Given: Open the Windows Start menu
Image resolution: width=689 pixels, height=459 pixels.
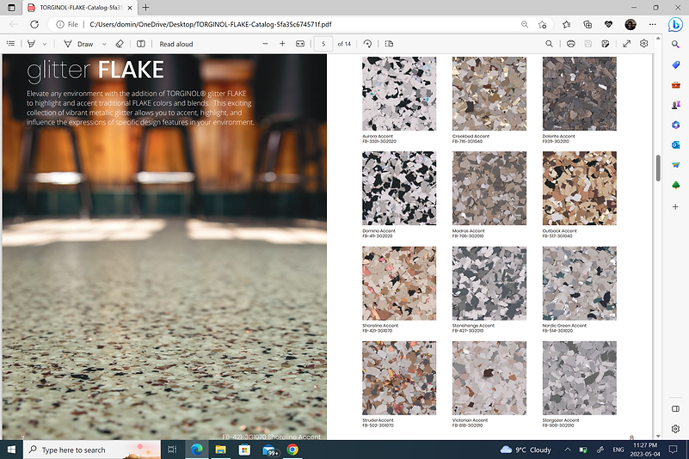Looking at the screenshot, I should pos(11,450).
